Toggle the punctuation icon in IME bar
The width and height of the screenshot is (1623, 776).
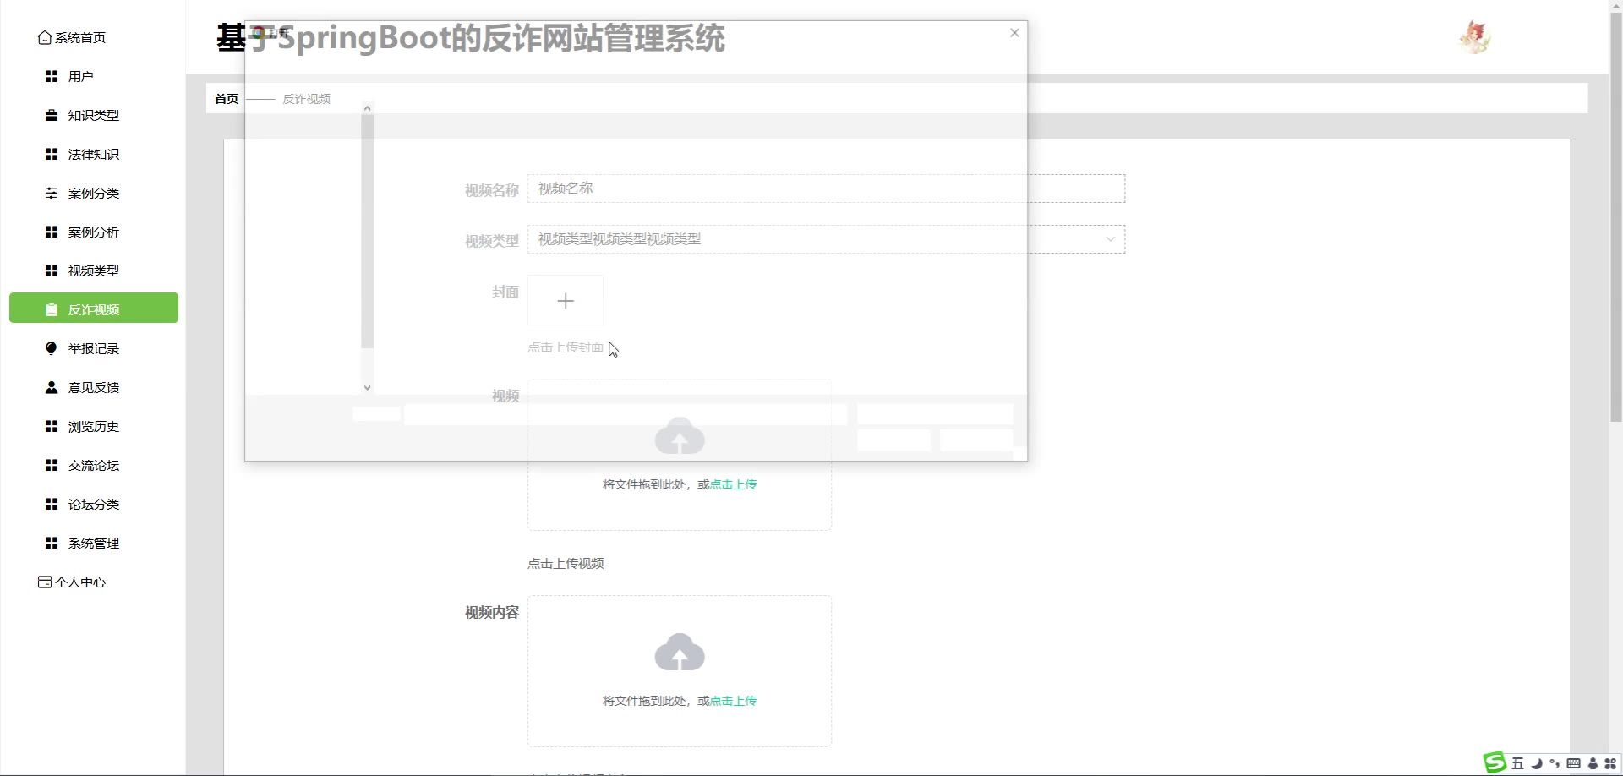coord(1555,763)
